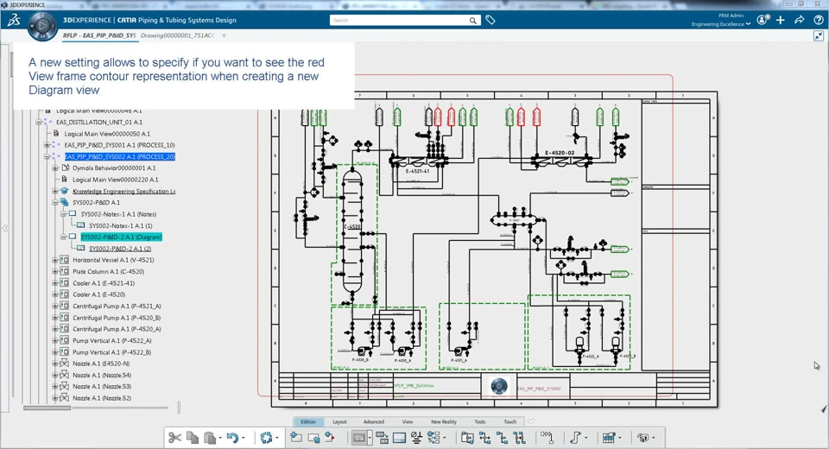Click the tag icon beside search box
Image resolution: width=829 pixels, height=449 pixels.
pos(490,20)
